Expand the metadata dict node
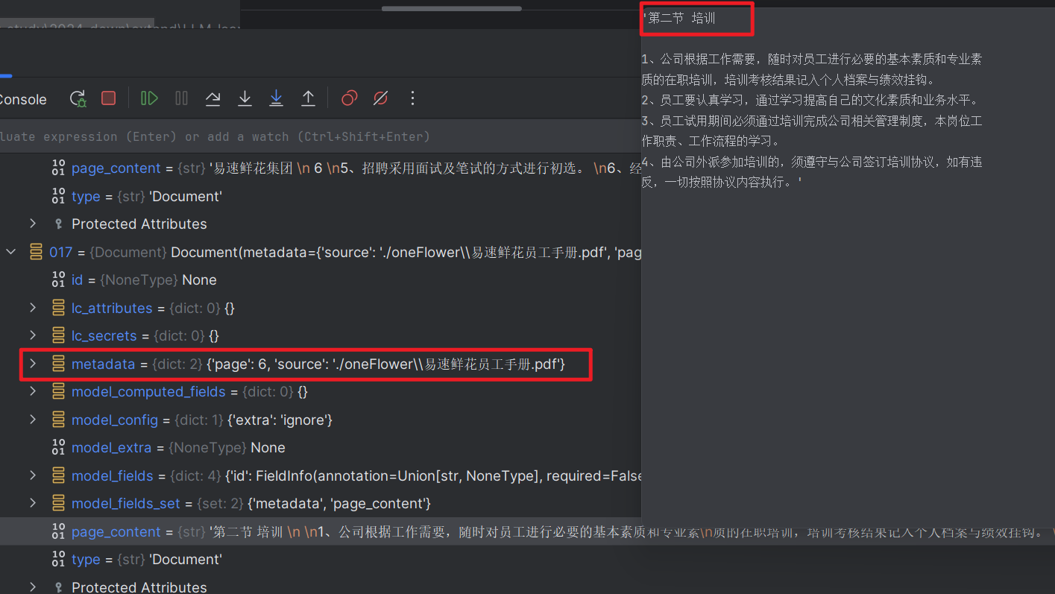 (33, 364)
